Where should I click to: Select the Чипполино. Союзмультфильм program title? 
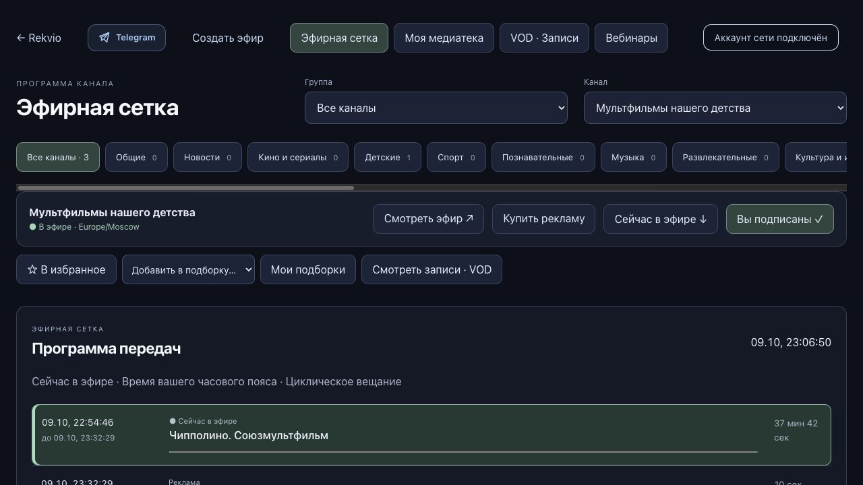pos(249,435)
